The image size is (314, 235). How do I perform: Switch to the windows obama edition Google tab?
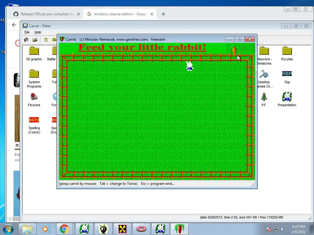(120, 14)
